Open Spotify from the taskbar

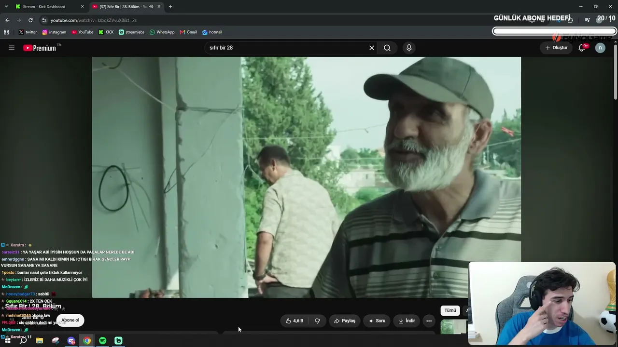[103, 341]
